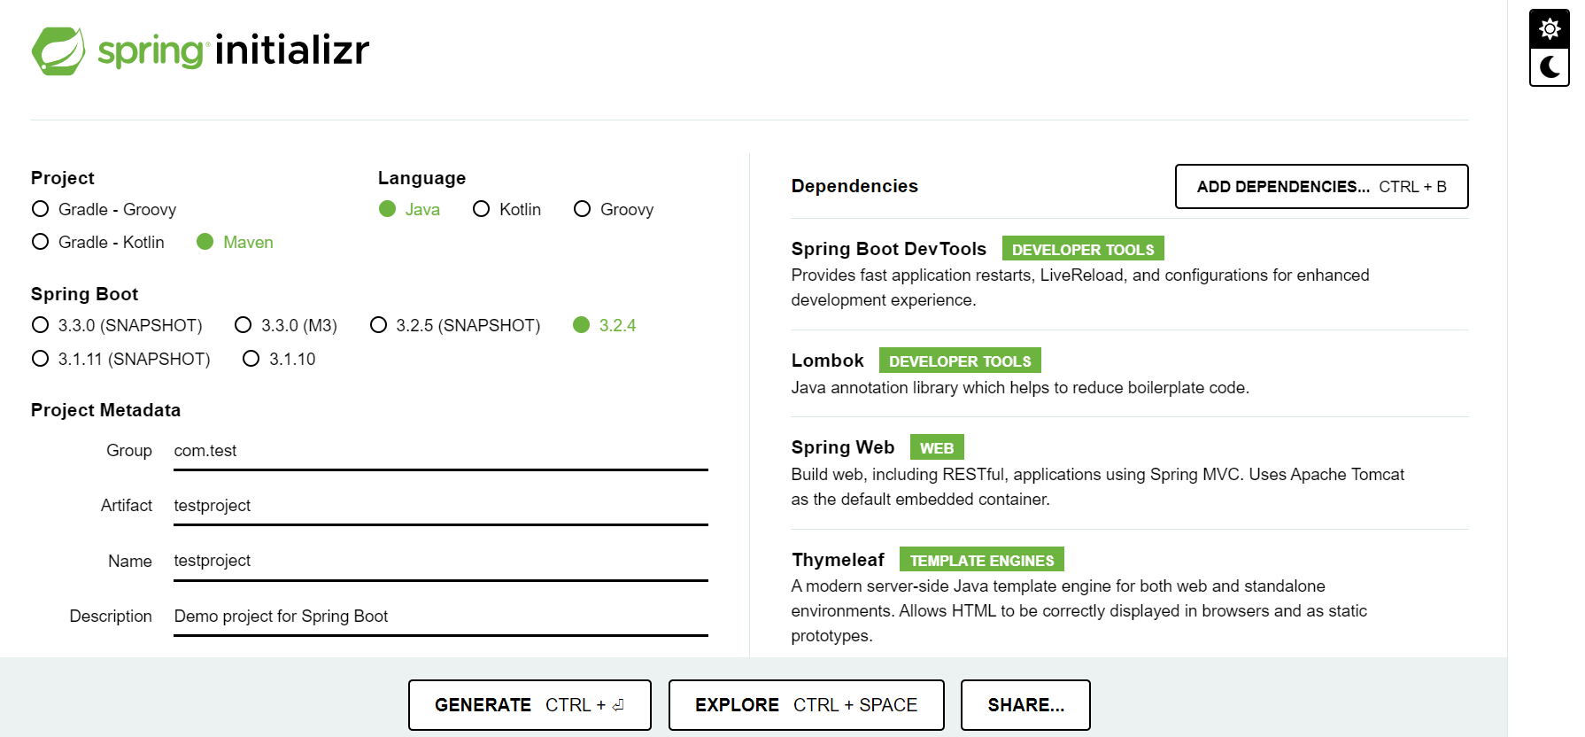Viewport: 1585px width, 737px height.
Task: Select Spring Boot 3.2.4
Action: click(x=605, y=325)
